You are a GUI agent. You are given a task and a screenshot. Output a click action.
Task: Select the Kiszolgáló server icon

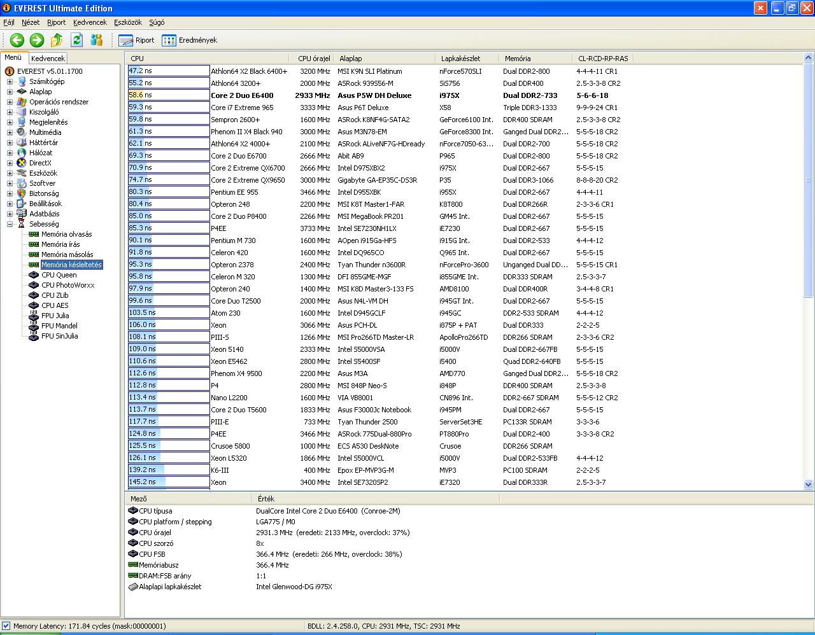(x=22, y=112)
